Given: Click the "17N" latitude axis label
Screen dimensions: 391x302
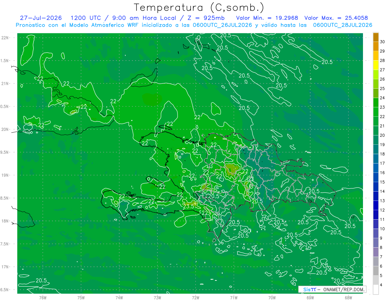Looking at the screenshot, I should tap(5, 267).
